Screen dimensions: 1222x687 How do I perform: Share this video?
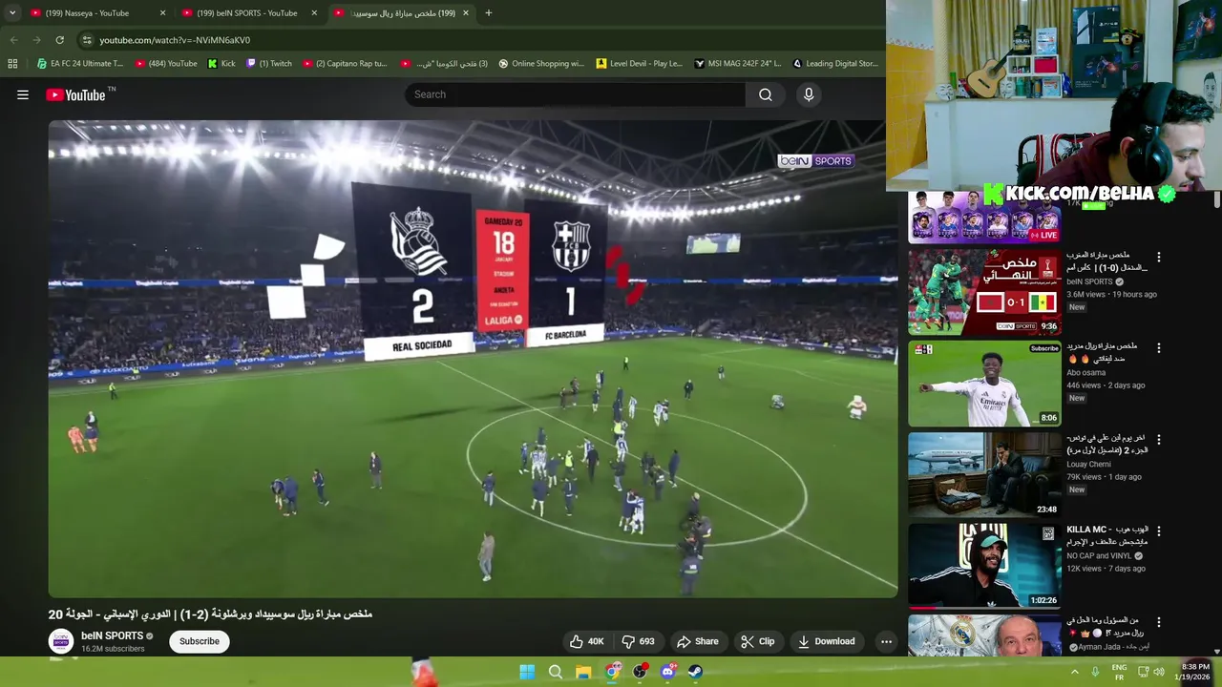coord(697,641)
